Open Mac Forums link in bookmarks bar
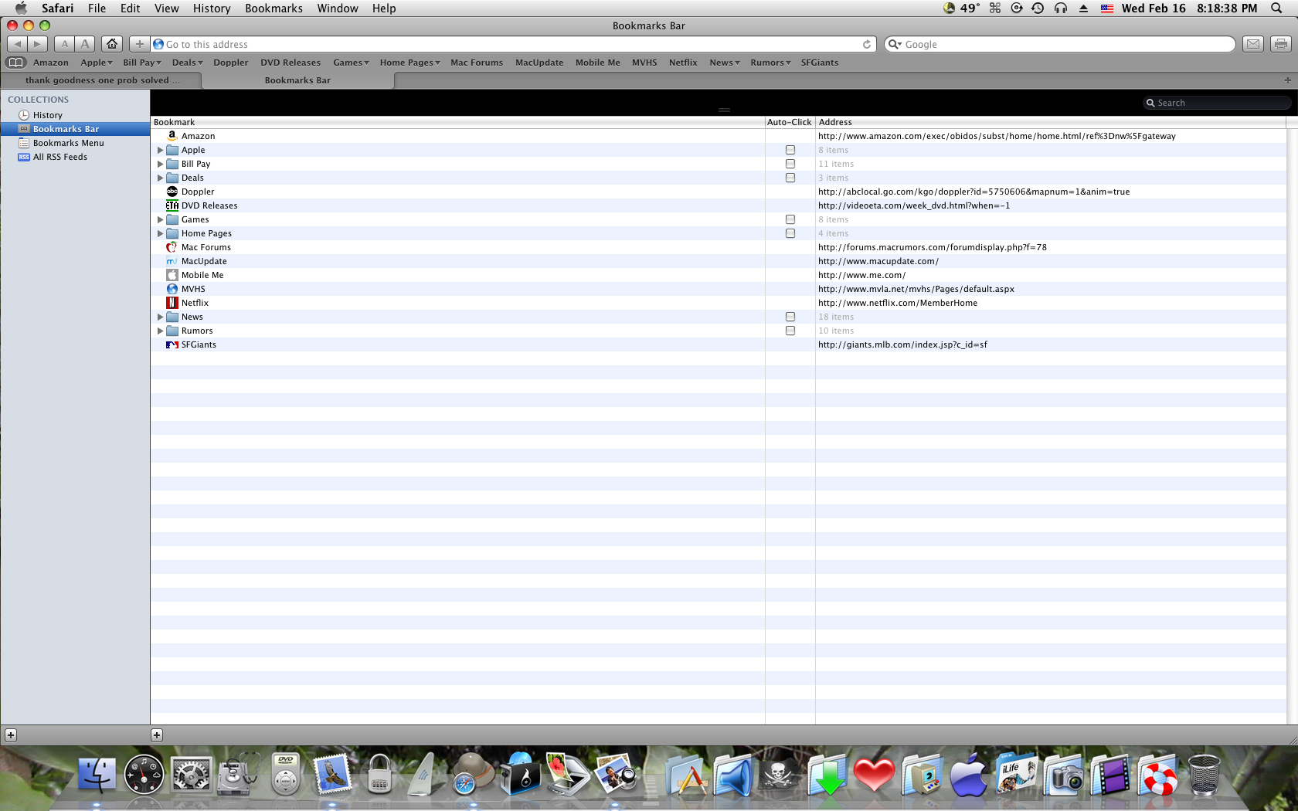This screenshot has width=1298, height=811. point(477,63)
